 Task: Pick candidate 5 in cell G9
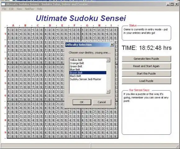coord(87,133)
